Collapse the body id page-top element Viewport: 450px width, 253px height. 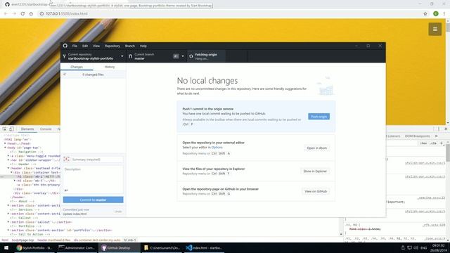point(5,148)
